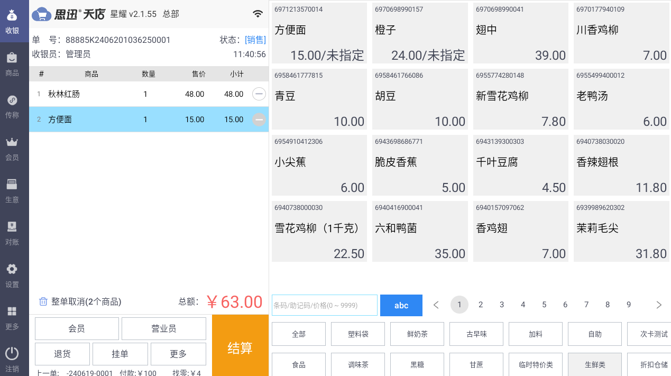This screenshot has height=376, width=671.
Task: Open the 对账 reconciliation module
Action: click(x=13, y=233)
